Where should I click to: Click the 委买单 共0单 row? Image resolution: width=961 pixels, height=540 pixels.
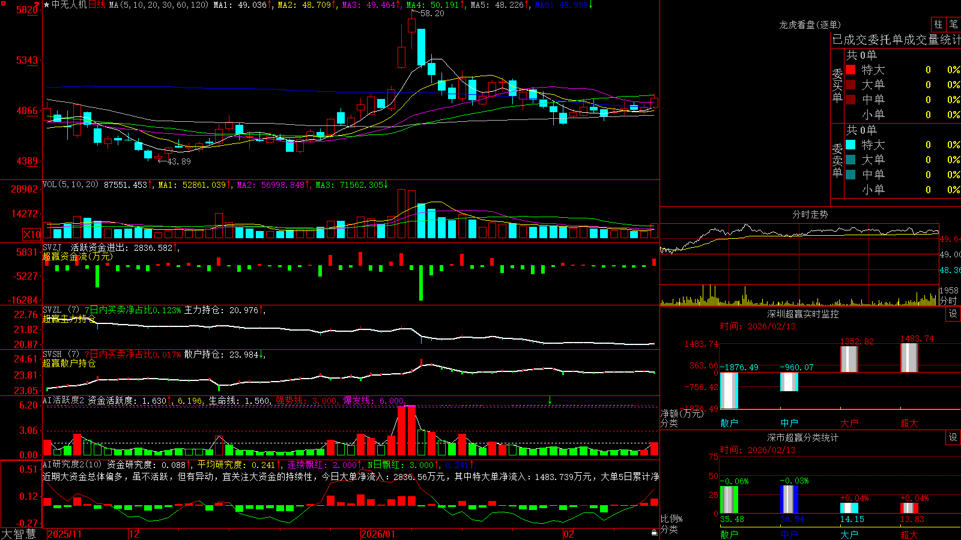pyautogui.click(x=861, y=55)
